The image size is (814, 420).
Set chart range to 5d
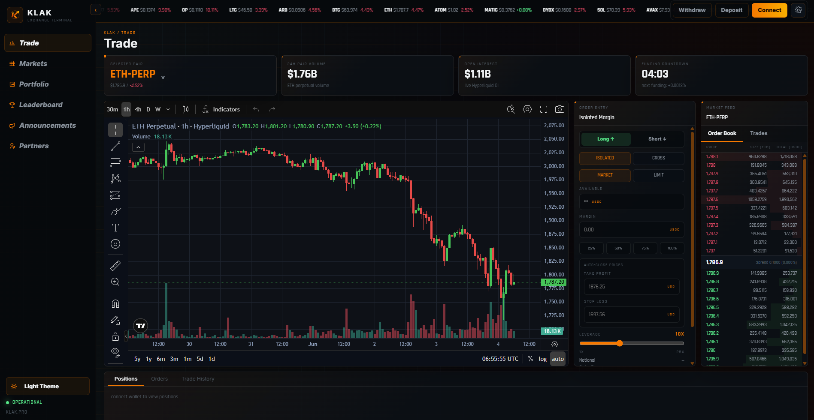200,359
